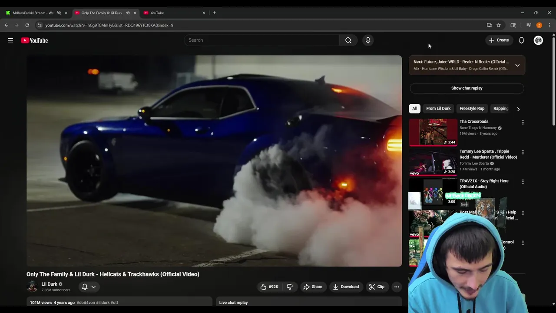Open options menu for Stay Right Here video
The height and width of the screenshot is (313, 556).
point(523,182)
